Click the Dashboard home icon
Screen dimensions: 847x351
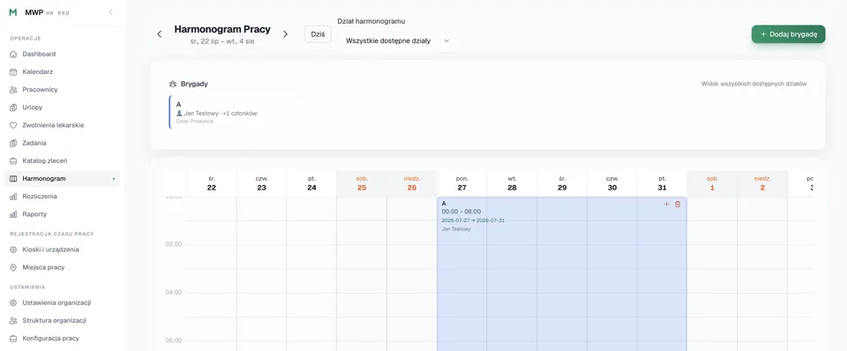click(x=13, y=54)
